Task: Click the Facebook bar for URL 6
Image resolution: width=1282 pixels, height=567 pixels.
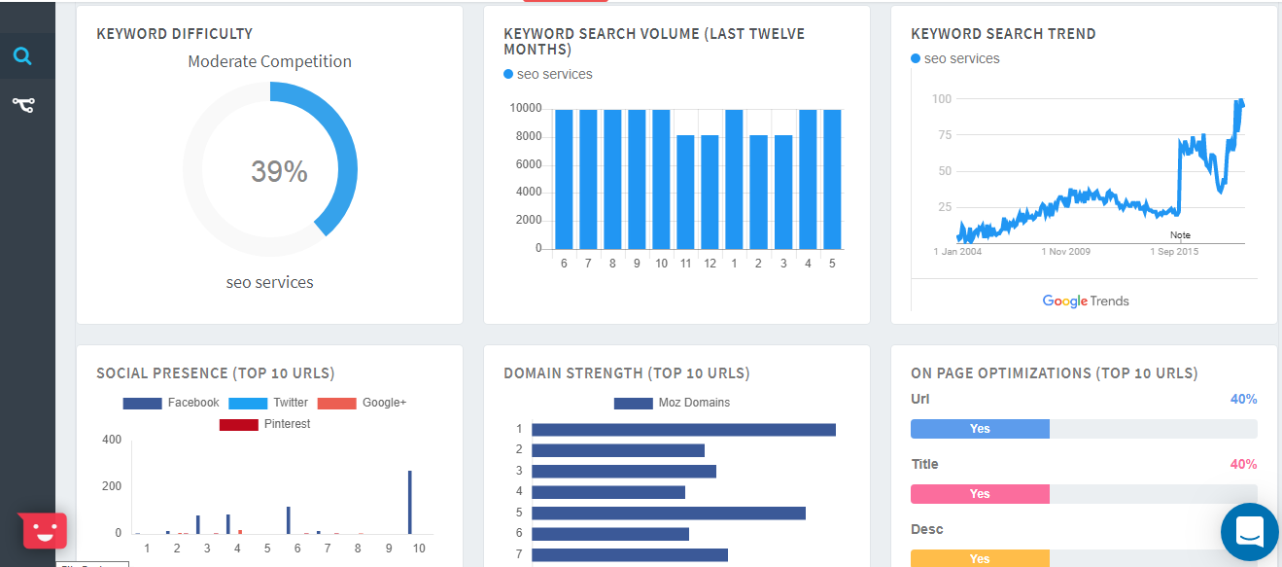Action: click(x=289, y=520)
